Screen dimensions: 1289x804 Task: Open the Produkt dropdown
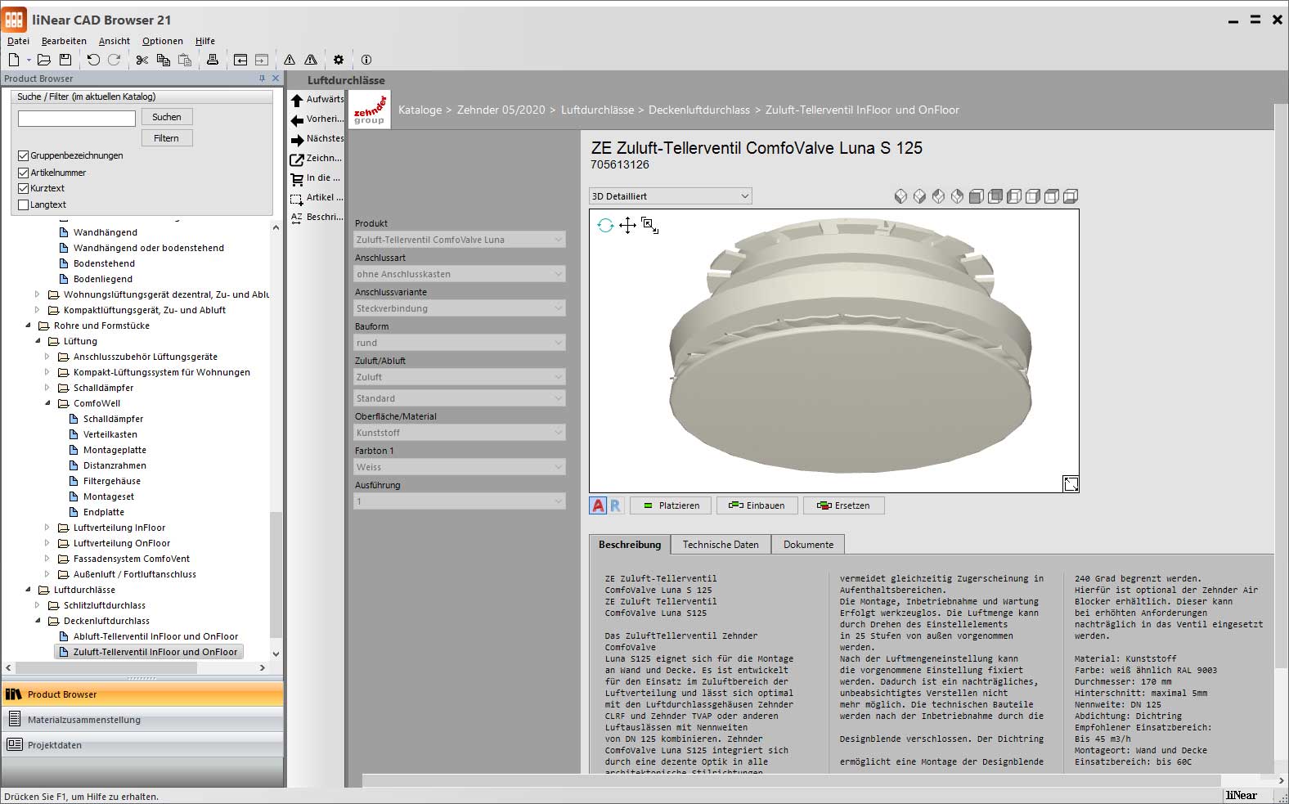click(459, 240)
